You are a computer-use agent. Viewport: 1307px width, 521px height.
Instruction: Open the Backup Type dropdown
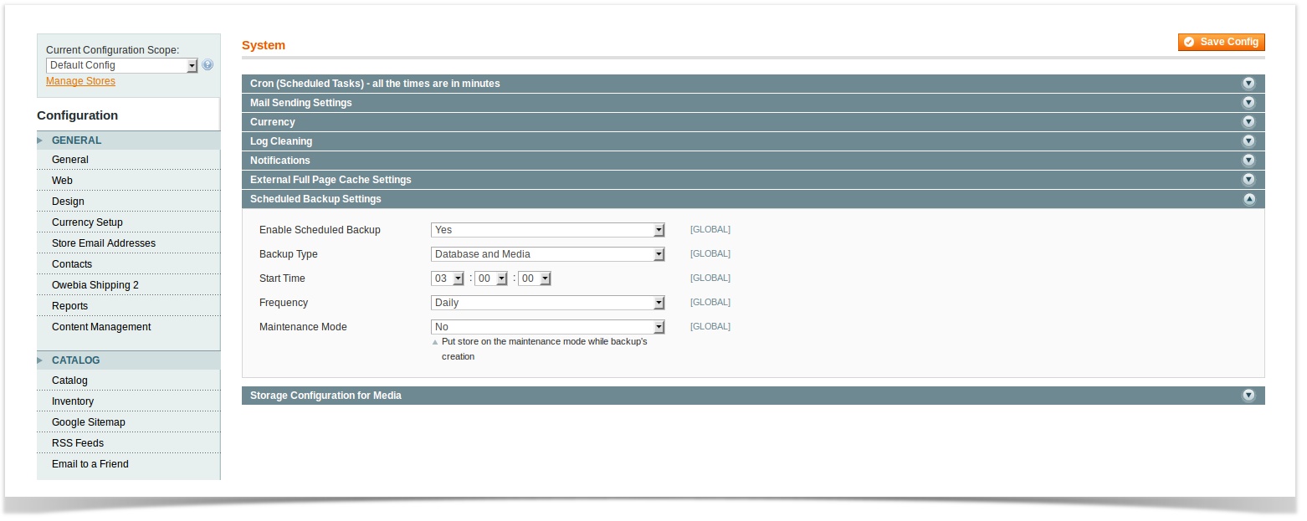coord(547,254)
